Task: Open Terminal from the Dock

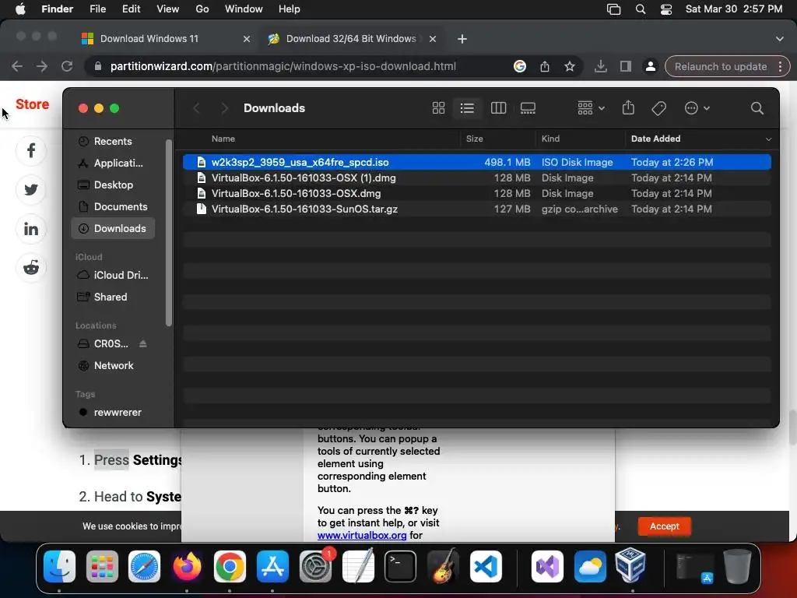Action: coord(400,566)
